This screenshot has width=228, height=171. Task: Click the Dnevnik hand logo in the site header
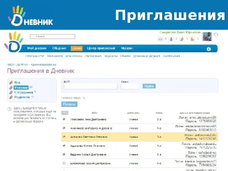[14, 42]
